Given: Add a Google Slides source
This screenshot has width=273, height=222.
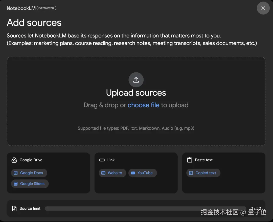Looking at the screenshot, I should [x=30, y=184].
